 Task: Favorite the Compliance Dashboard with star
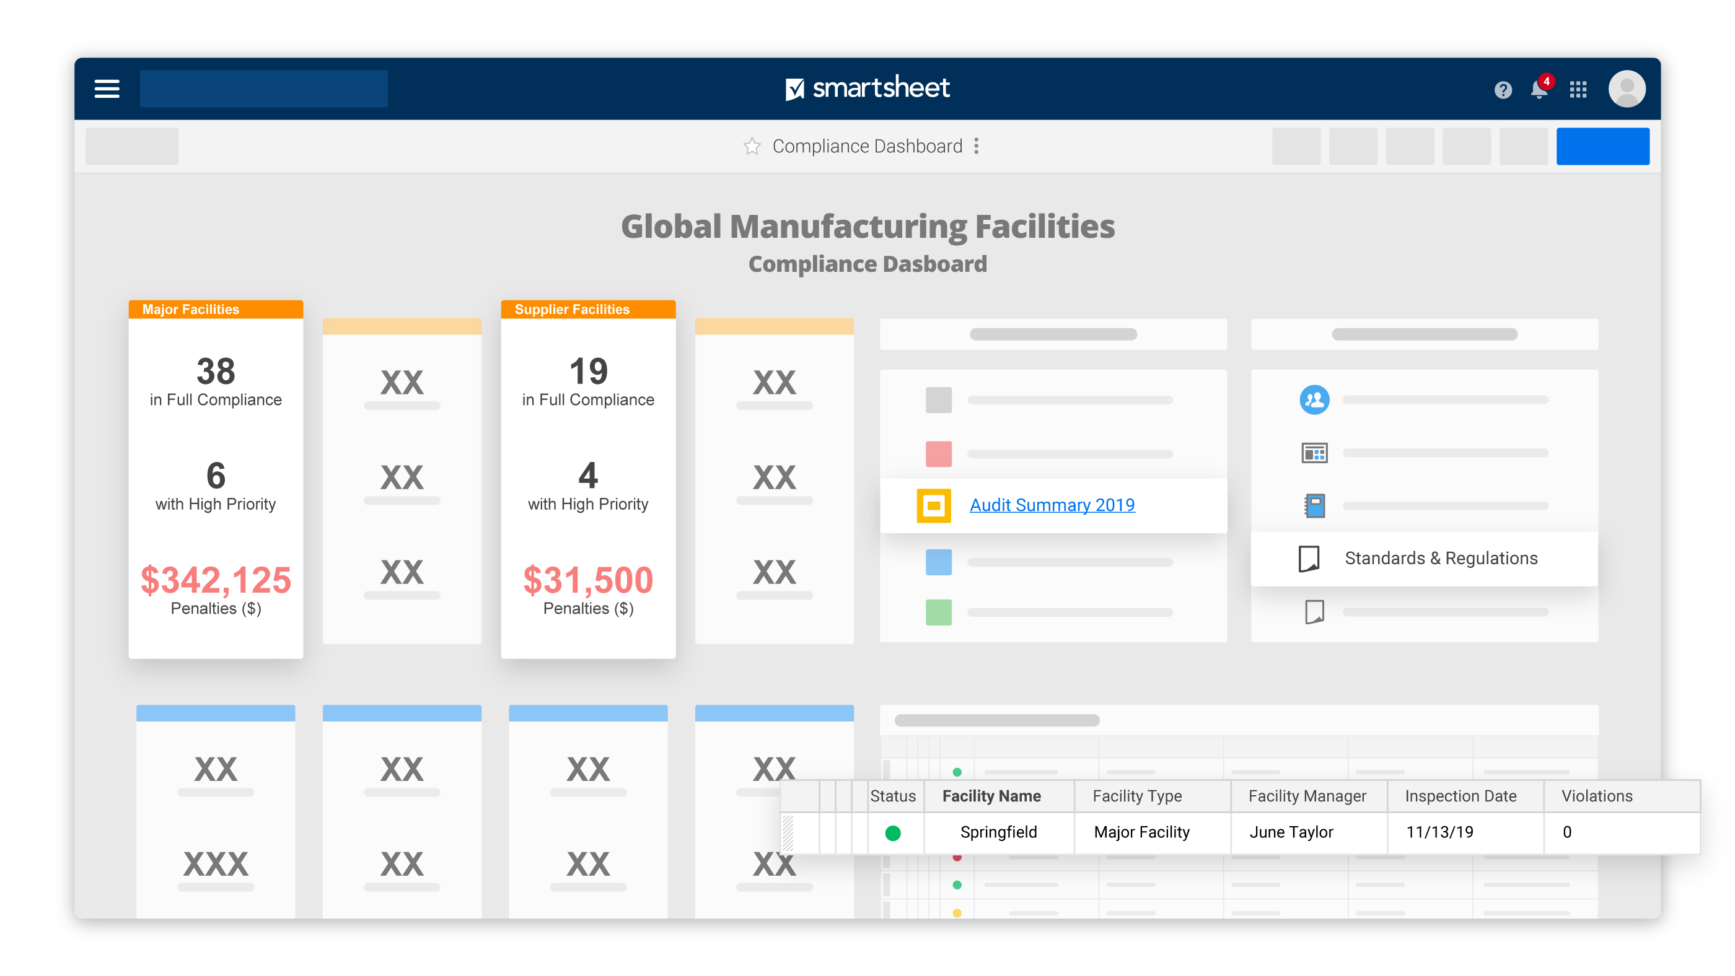pyautogui.click(x=752, y=146)
